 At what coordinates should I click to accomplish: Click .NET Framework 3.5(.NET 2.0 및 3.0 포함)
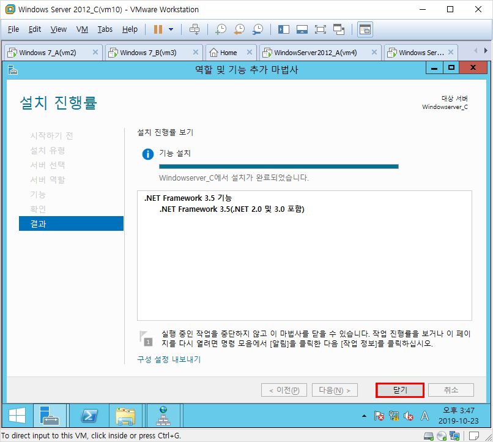click(x=232, y=209)
